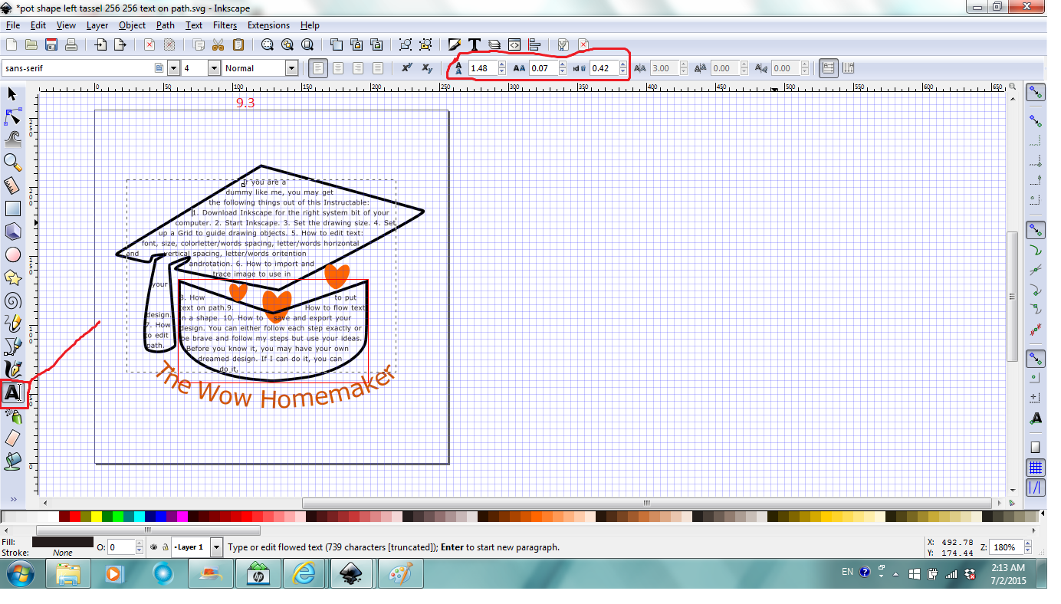Toggle align left text alignment

tap(317, 68)
